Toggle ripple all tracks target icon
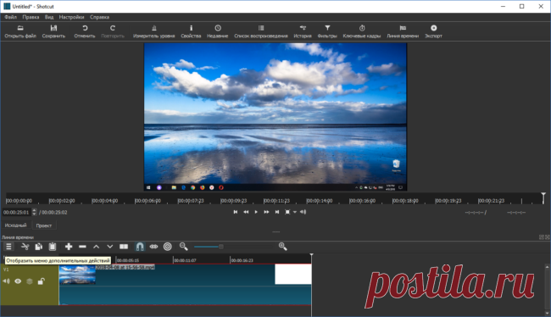 point(168,247)
